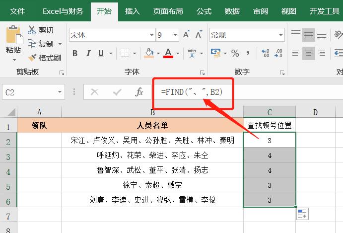Apply fill color bucket icon
343x233 pixels.
pos(149,53)
